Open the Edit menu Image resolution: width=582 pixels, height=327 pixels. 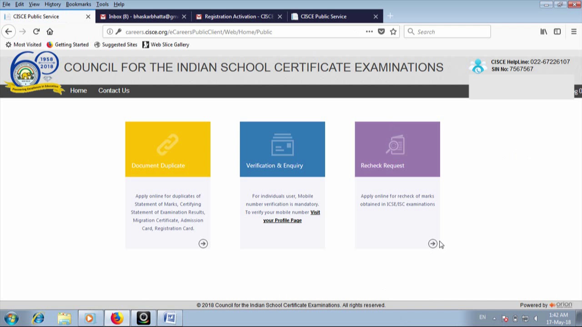pos(20,4)
